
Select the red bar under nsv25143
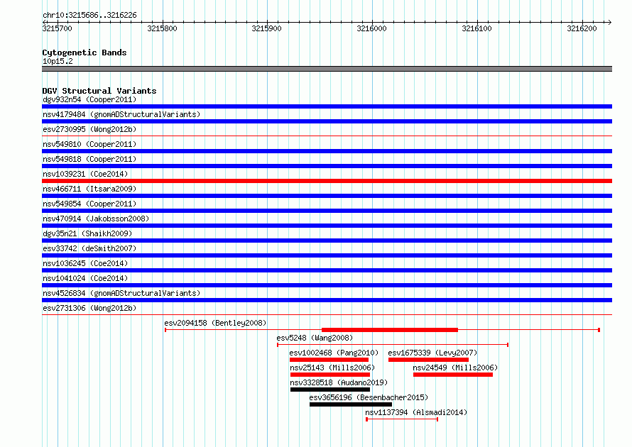tap(330, 375)
